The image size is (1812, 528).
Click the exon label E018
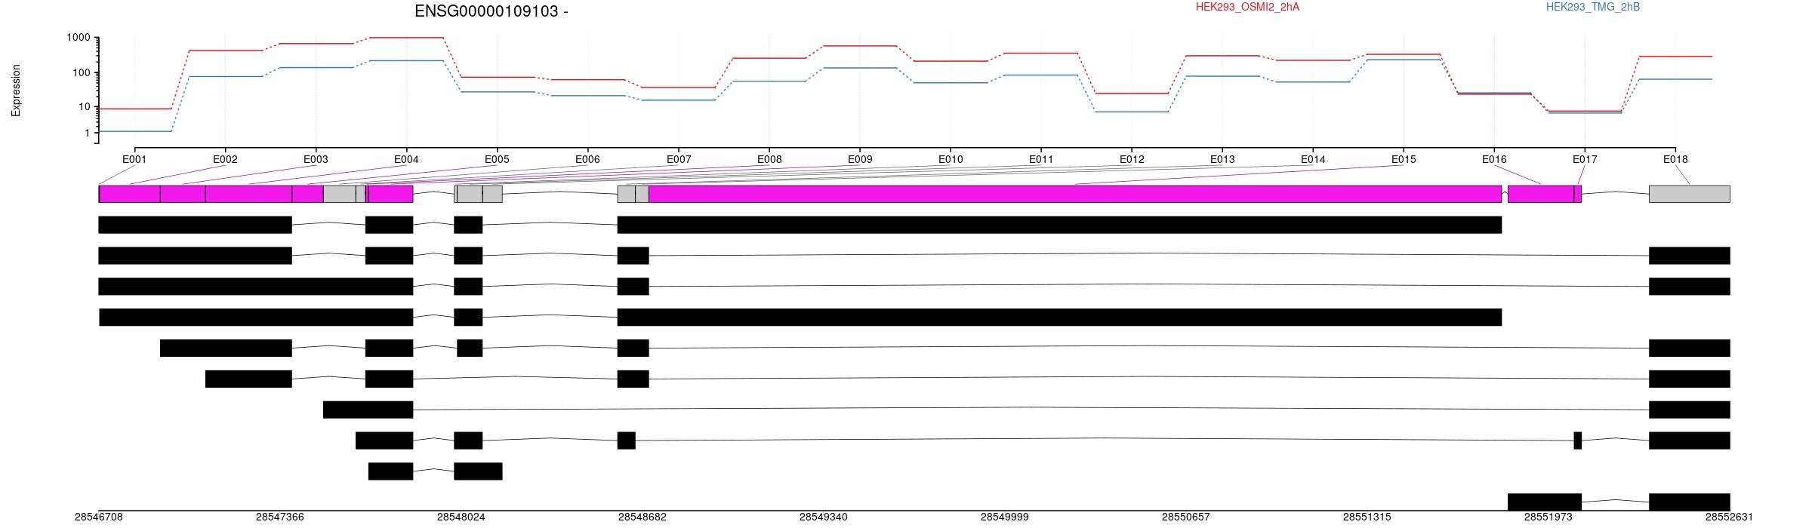click(x=1675, y=159)
